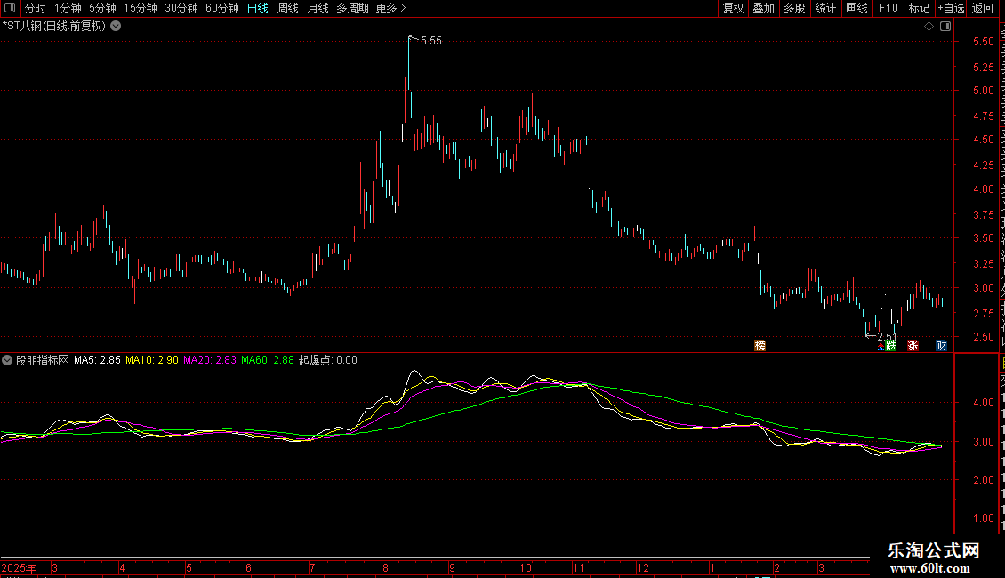Click the 标记 mark button
The height and width of the screenshot is (578, 1005).
(919, 8)
